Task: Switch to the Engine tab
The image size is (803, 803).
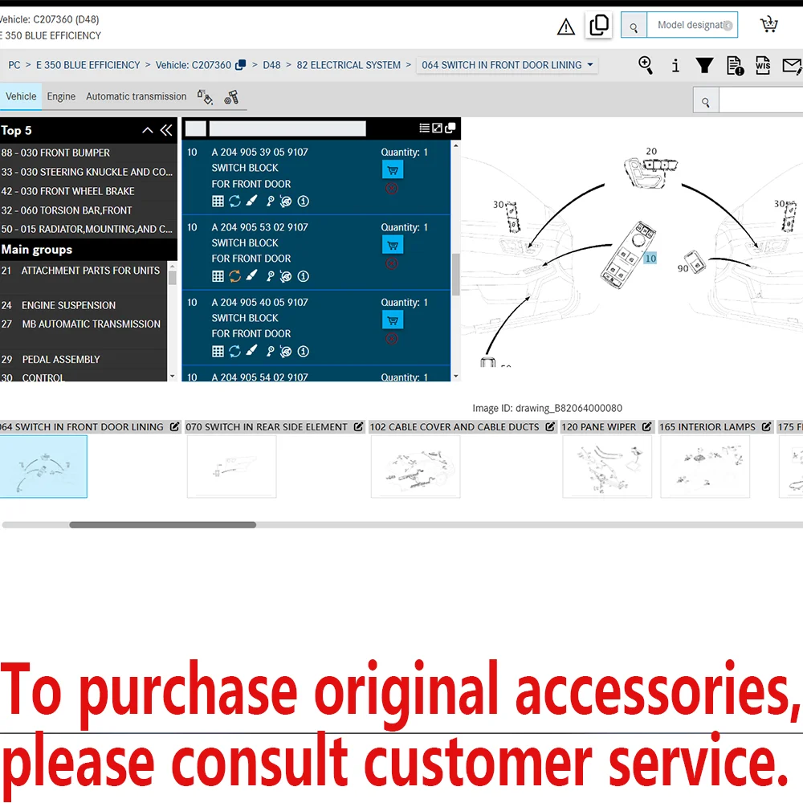Action: coord(61,96)
